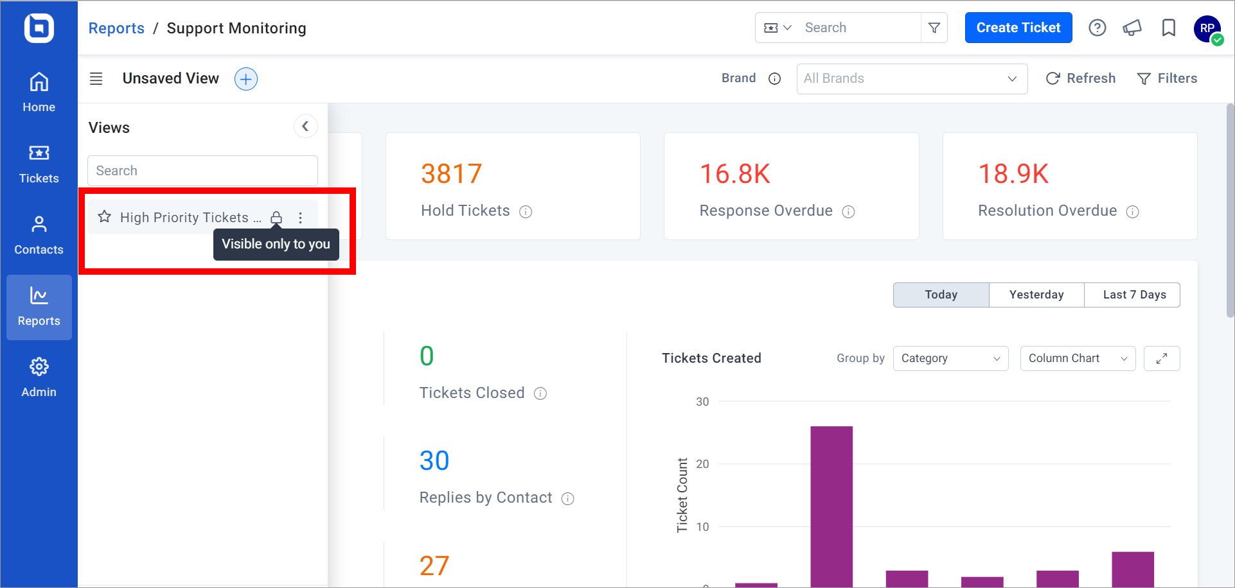
Task: Click the Refresh button
Action: pyautogui.click(x=1081, y=78)
